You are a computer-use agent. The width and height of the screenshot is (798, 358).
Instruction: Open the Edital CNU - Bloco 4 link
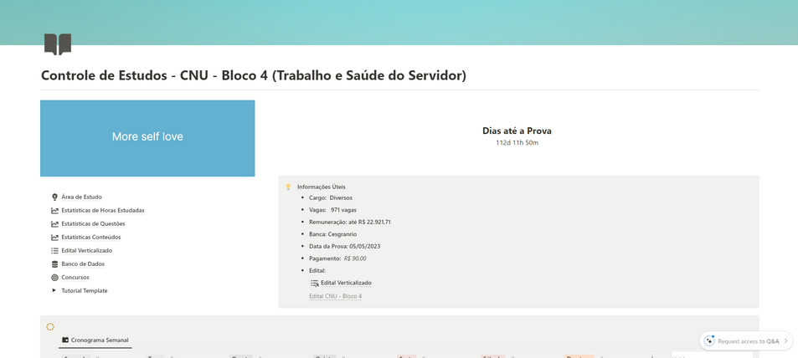[336, 296]
